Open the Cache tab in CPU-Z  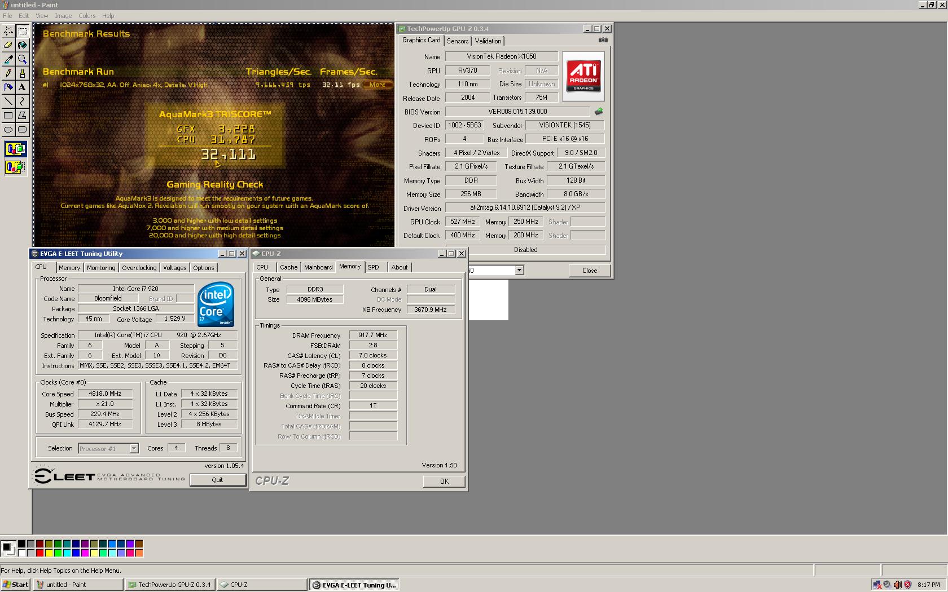pyautogui.click(x=288, y=267)
